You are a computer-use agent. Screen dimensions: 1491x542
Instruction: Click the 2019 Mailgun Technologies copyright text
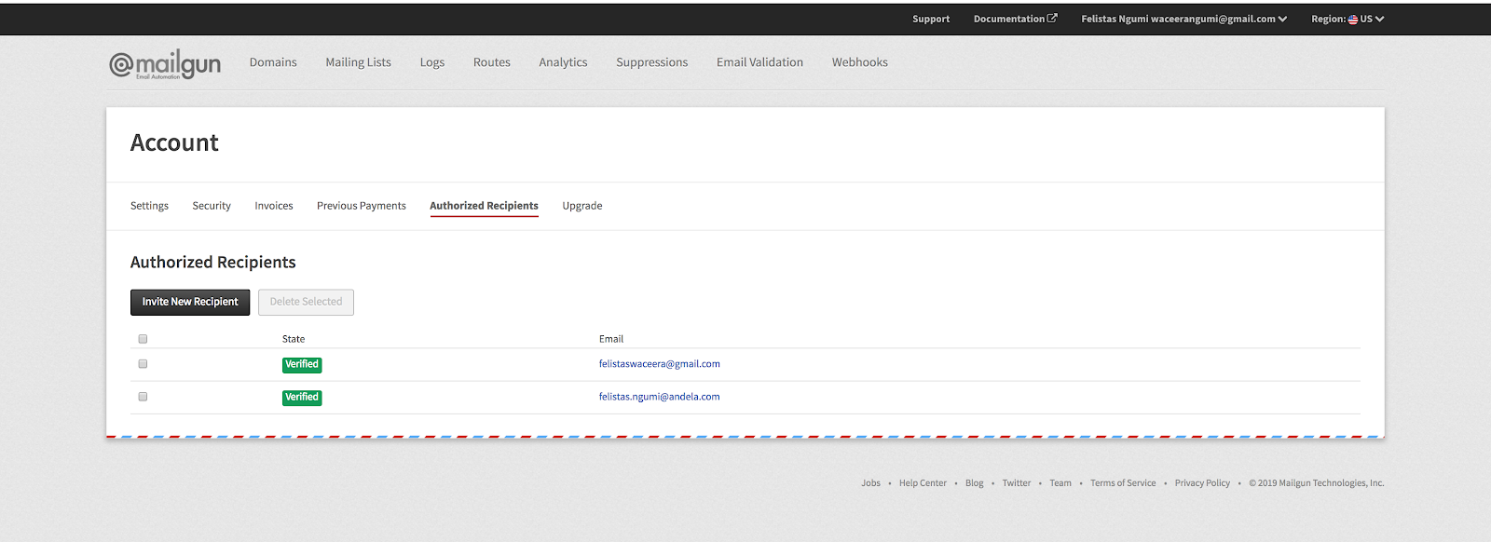pyautogui.click(x=1317, y=483)
